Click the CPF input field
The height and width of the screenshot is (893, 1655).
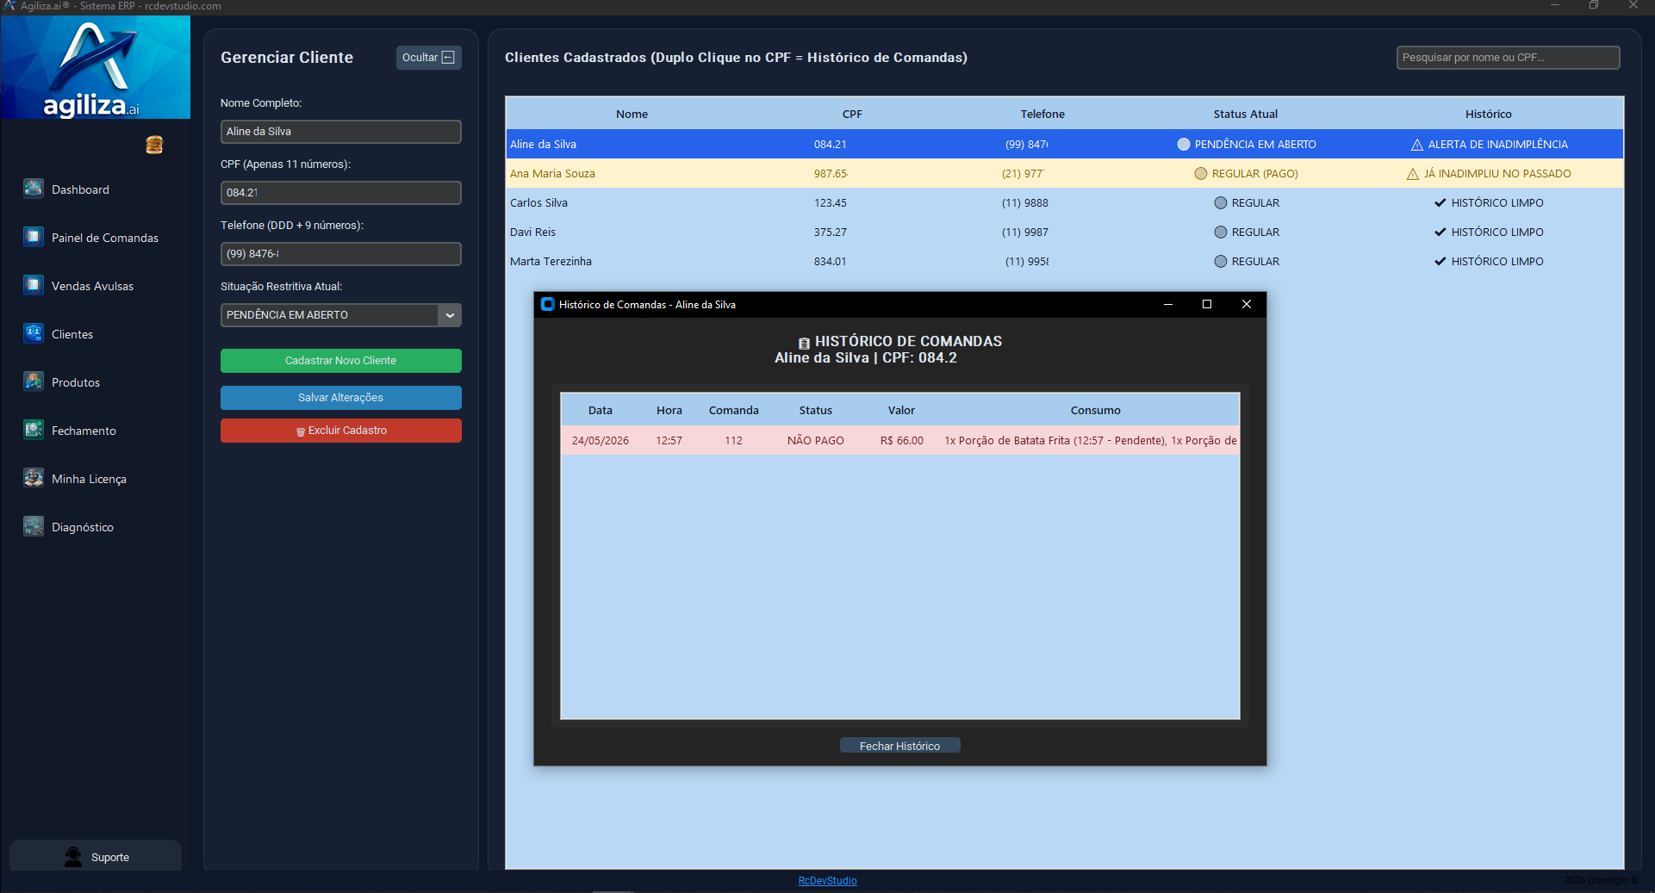[341, 193]
